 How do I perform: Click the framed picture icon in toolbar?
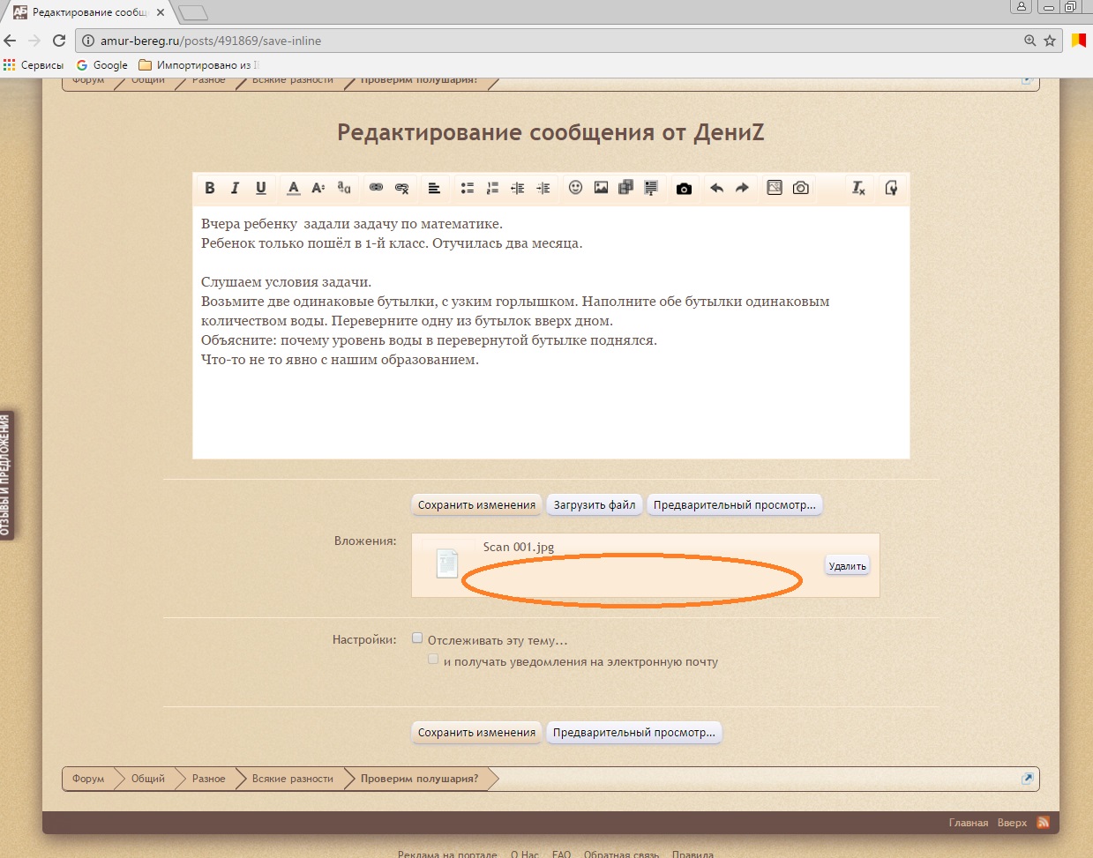pos(775,188)
